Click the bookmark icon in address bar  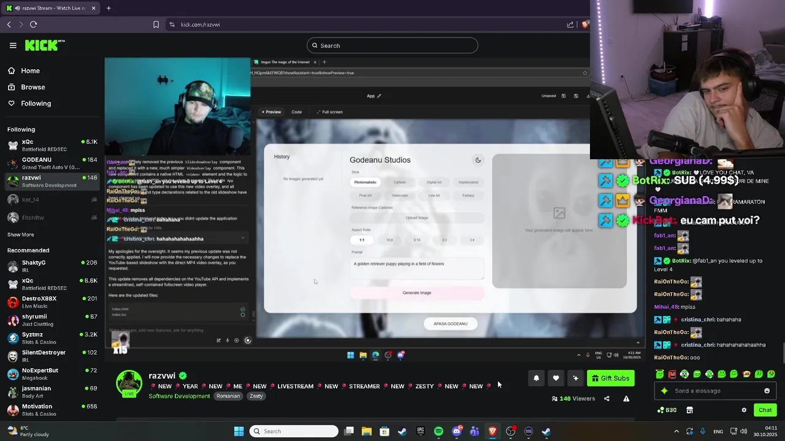(x=156, y=24)
